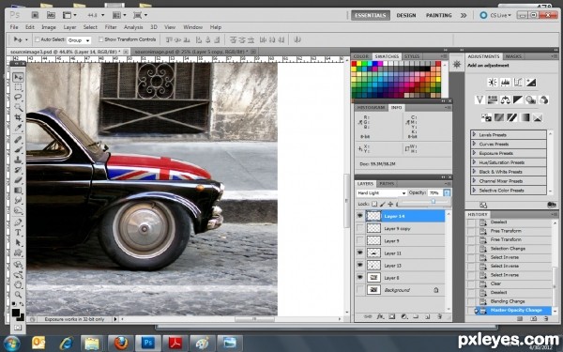This screenshot has height=352, width=563.
Task: Open the Image menu
Action: 49,27
